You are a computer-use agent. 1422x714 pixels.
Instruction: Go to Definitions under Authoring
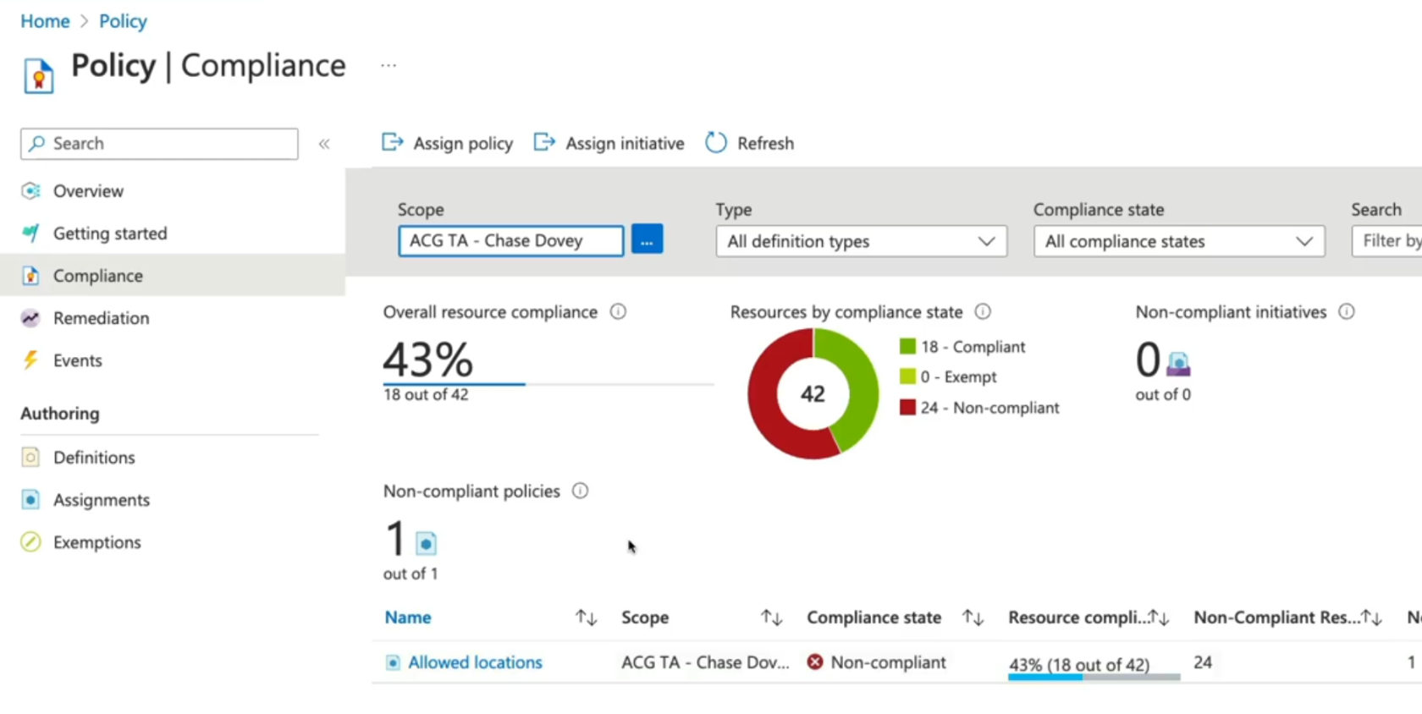pyautogui.click(x=94, y=458)
